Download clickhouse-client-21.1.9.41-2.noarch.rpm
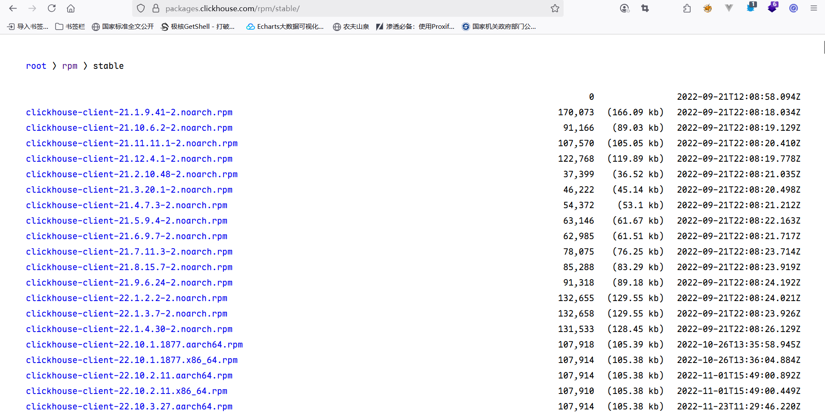This screenshot has width=825, height=412. point(129,112)
